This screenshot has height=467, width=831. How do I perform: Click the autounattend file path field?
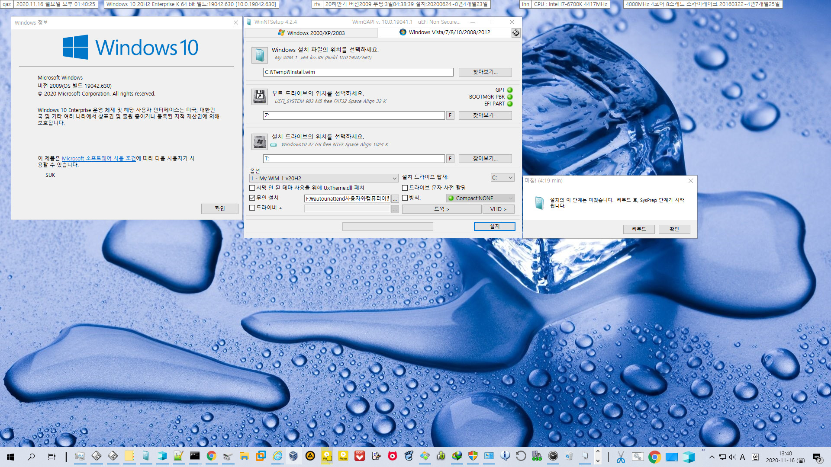[347, 199]
